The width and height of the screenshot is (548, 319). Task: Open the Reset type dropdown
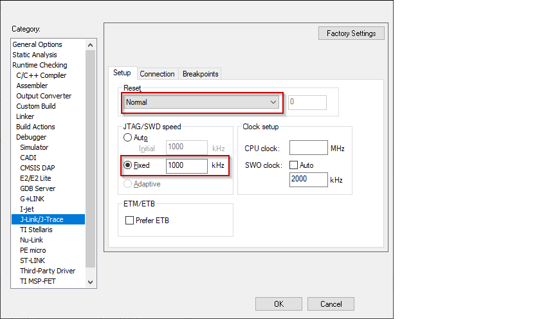[x=201, y=102]
